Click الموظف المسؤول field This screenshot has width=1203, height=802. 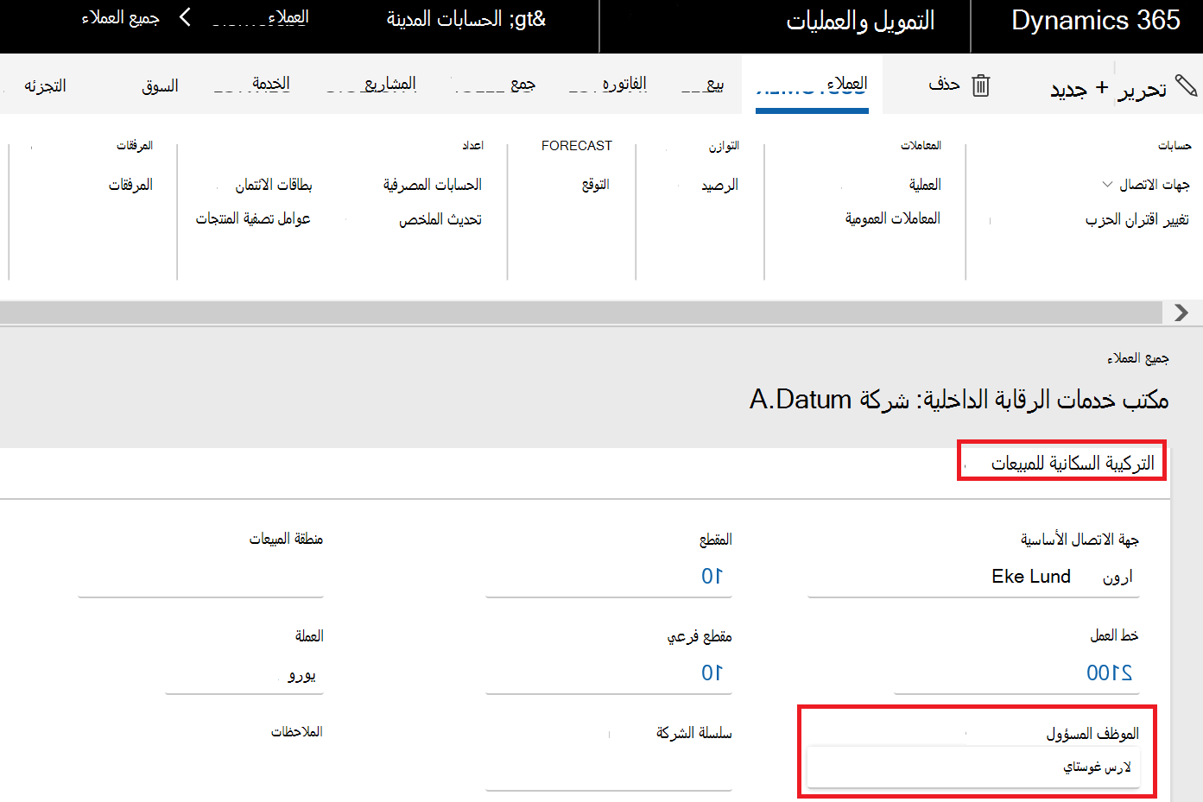pyautogui.click(x=973, y=767)
